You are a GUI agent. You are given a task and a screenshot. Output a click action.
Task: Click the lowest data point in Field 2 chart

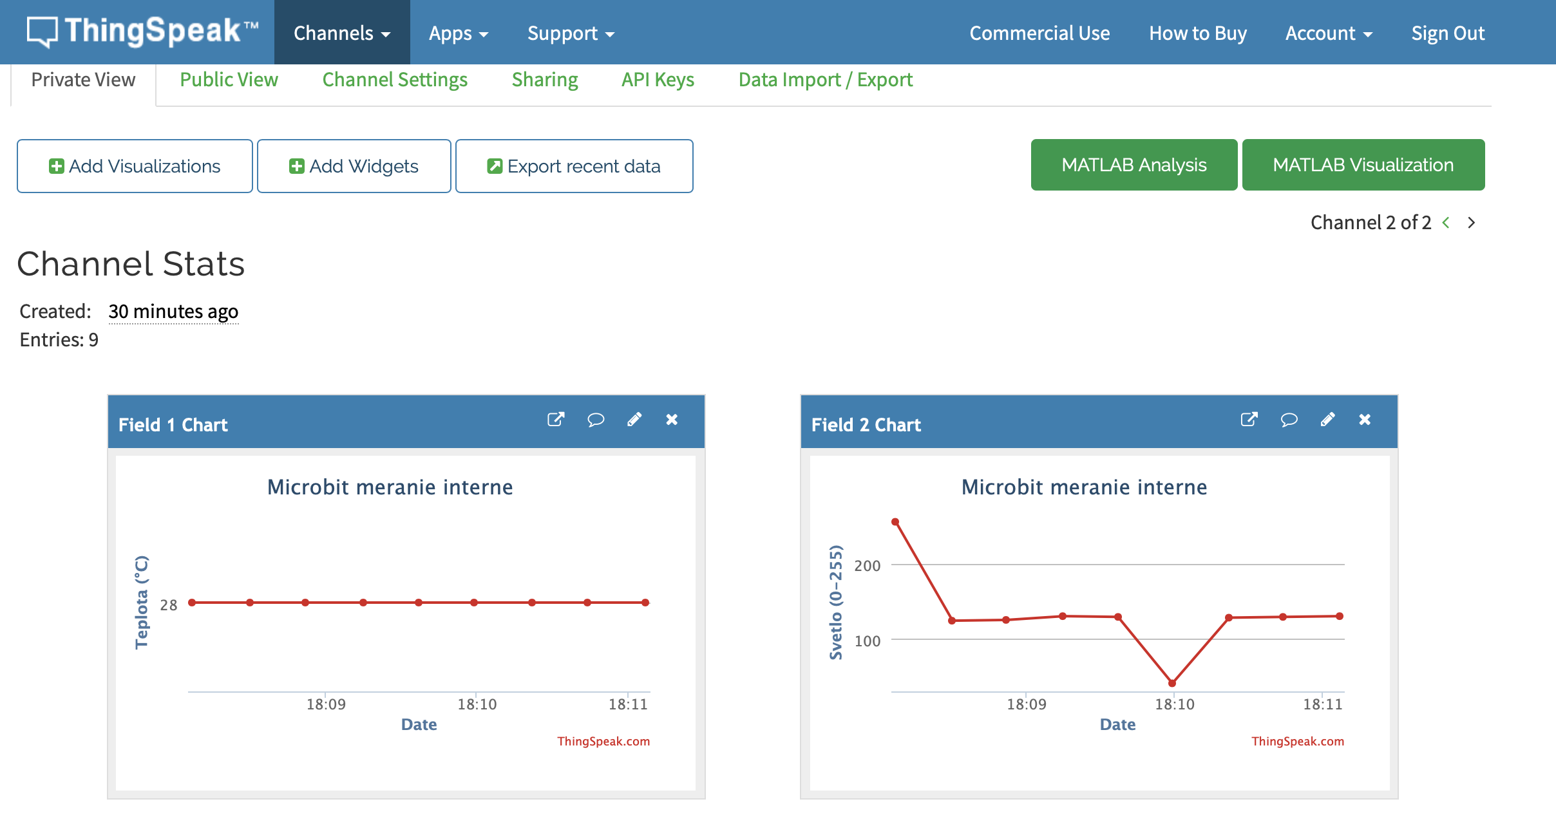click(1172, 683)
